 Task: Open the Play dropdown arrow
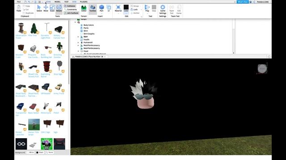point(147,13)
